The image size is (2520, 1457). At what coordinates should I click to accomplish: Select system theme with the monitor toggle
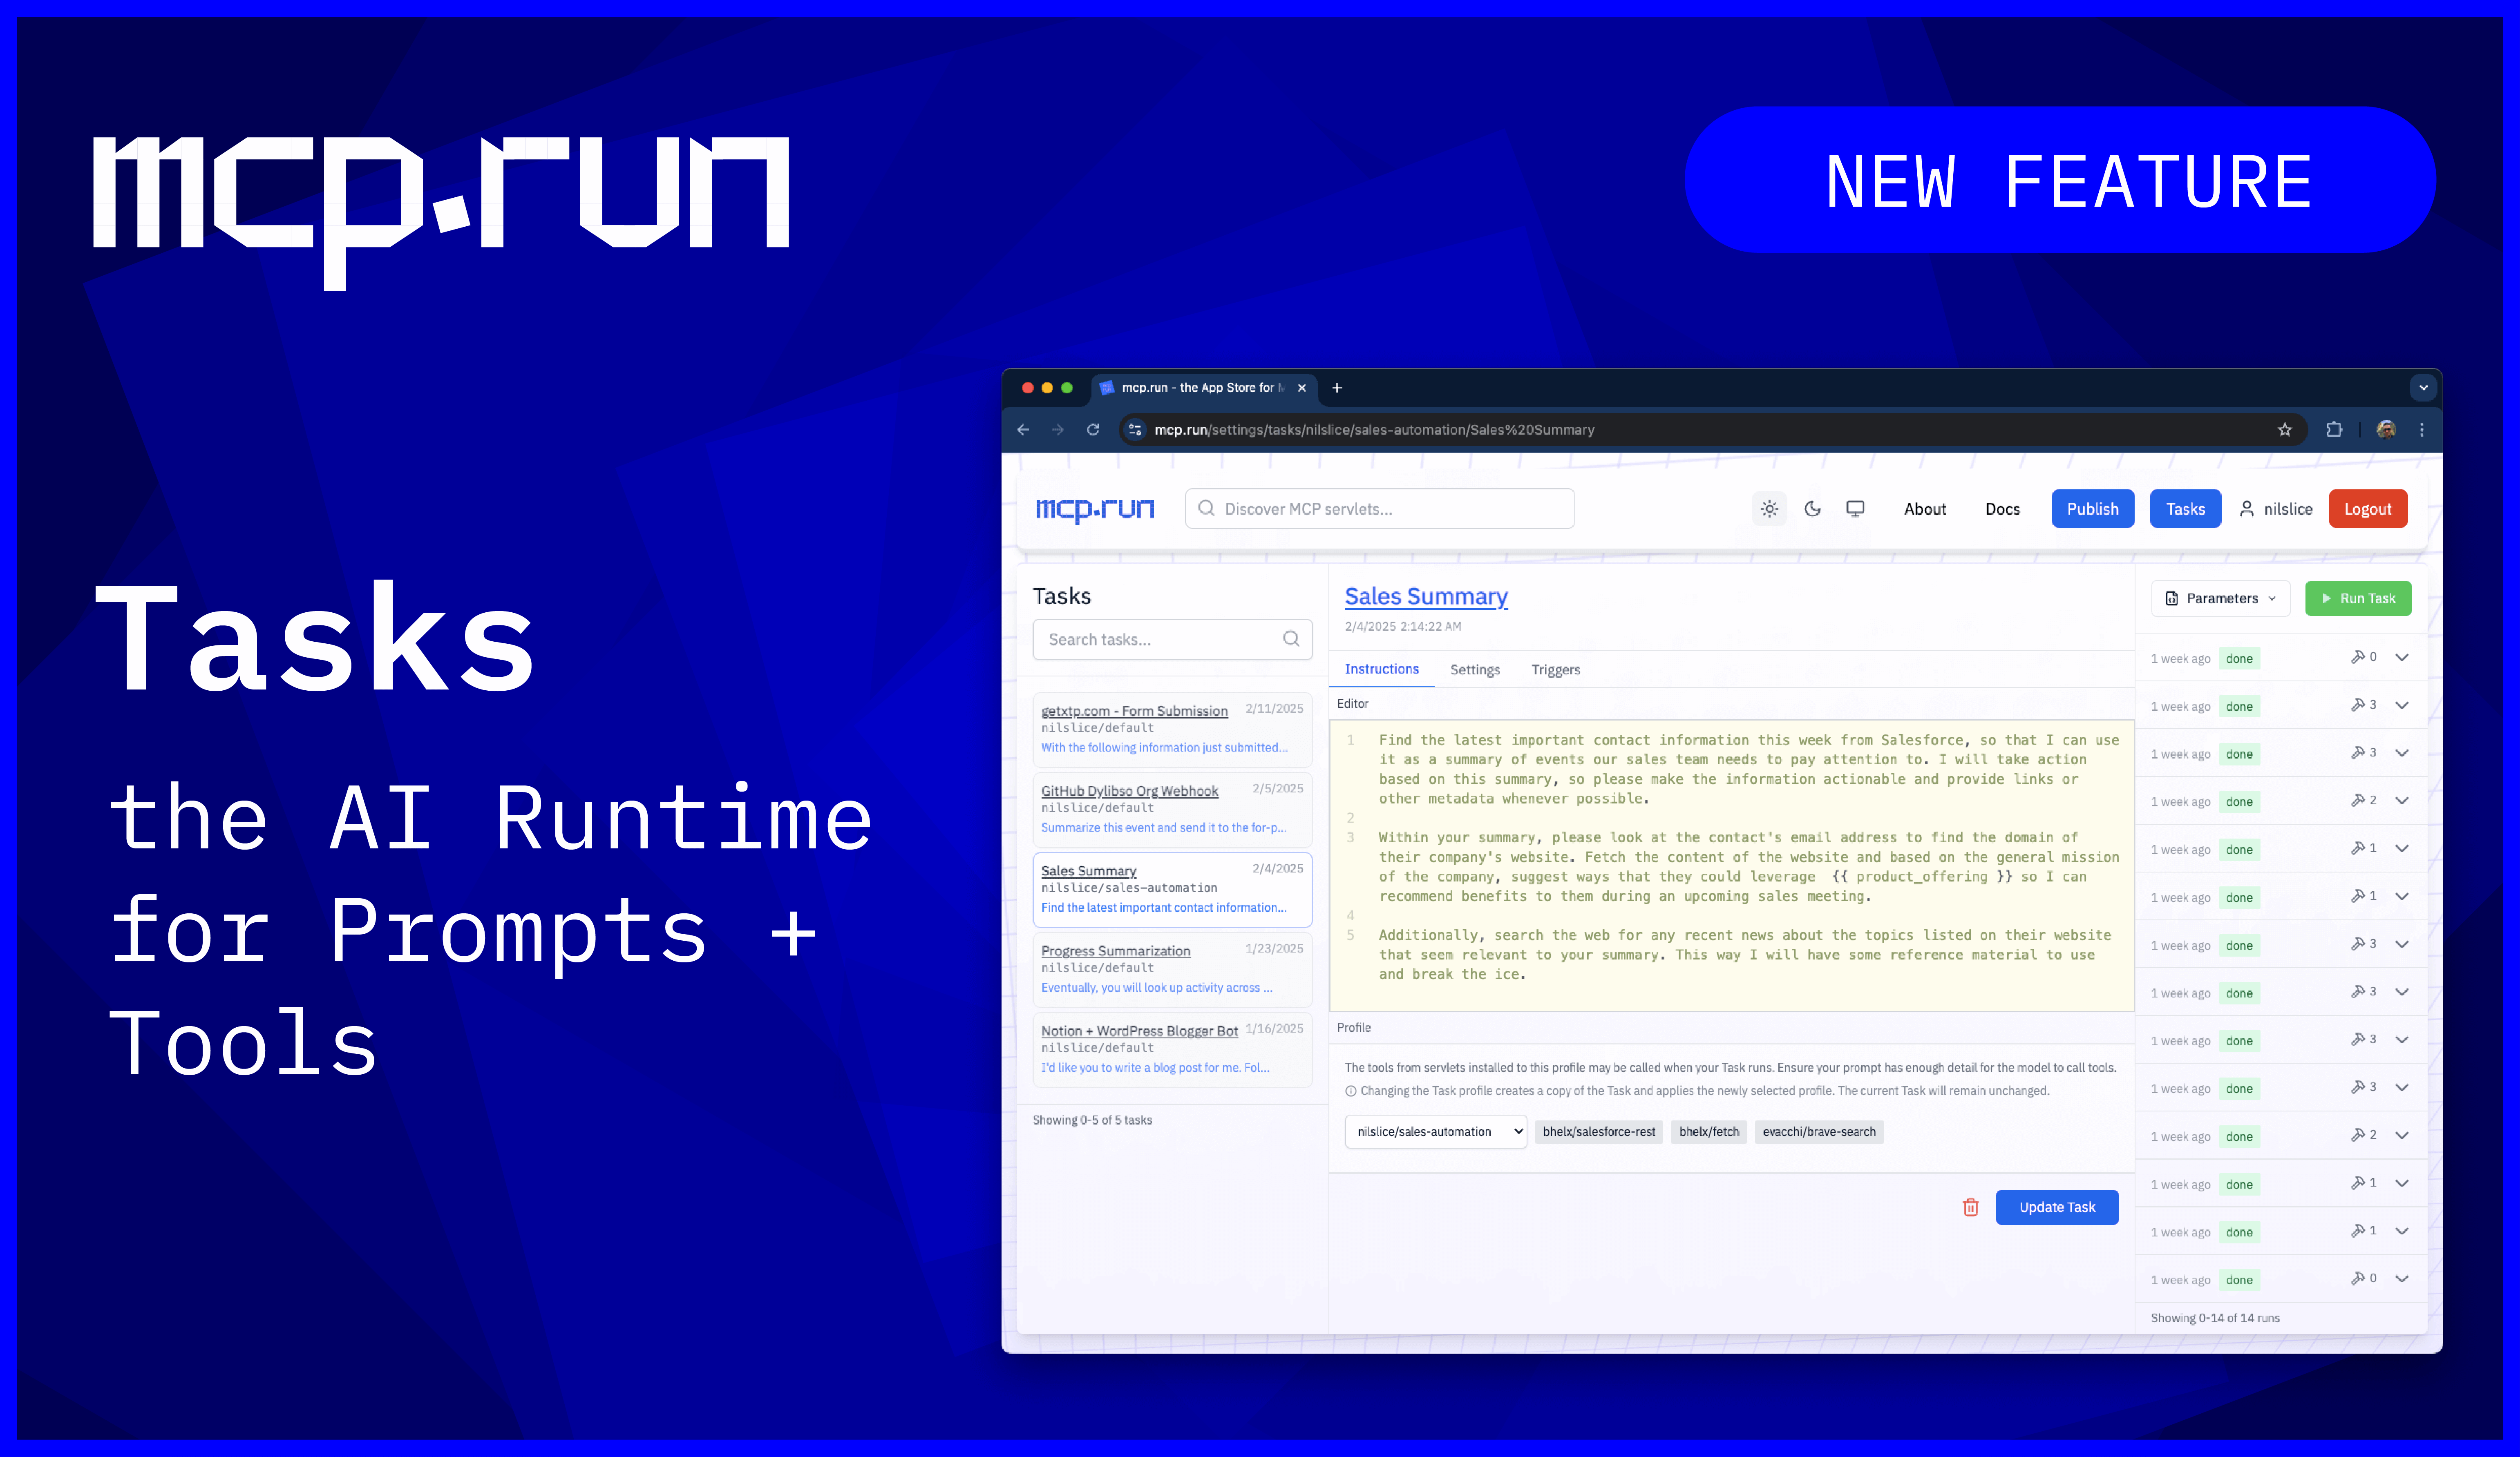(x=1855, y=509)
